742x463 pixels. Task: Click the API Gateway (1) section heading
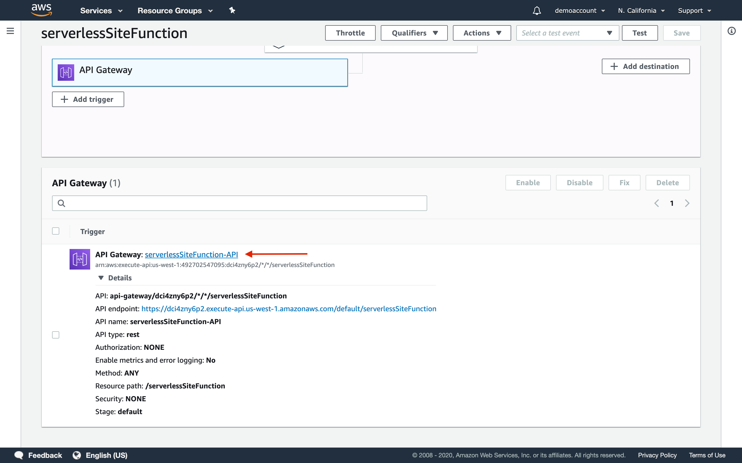(86, 183)
